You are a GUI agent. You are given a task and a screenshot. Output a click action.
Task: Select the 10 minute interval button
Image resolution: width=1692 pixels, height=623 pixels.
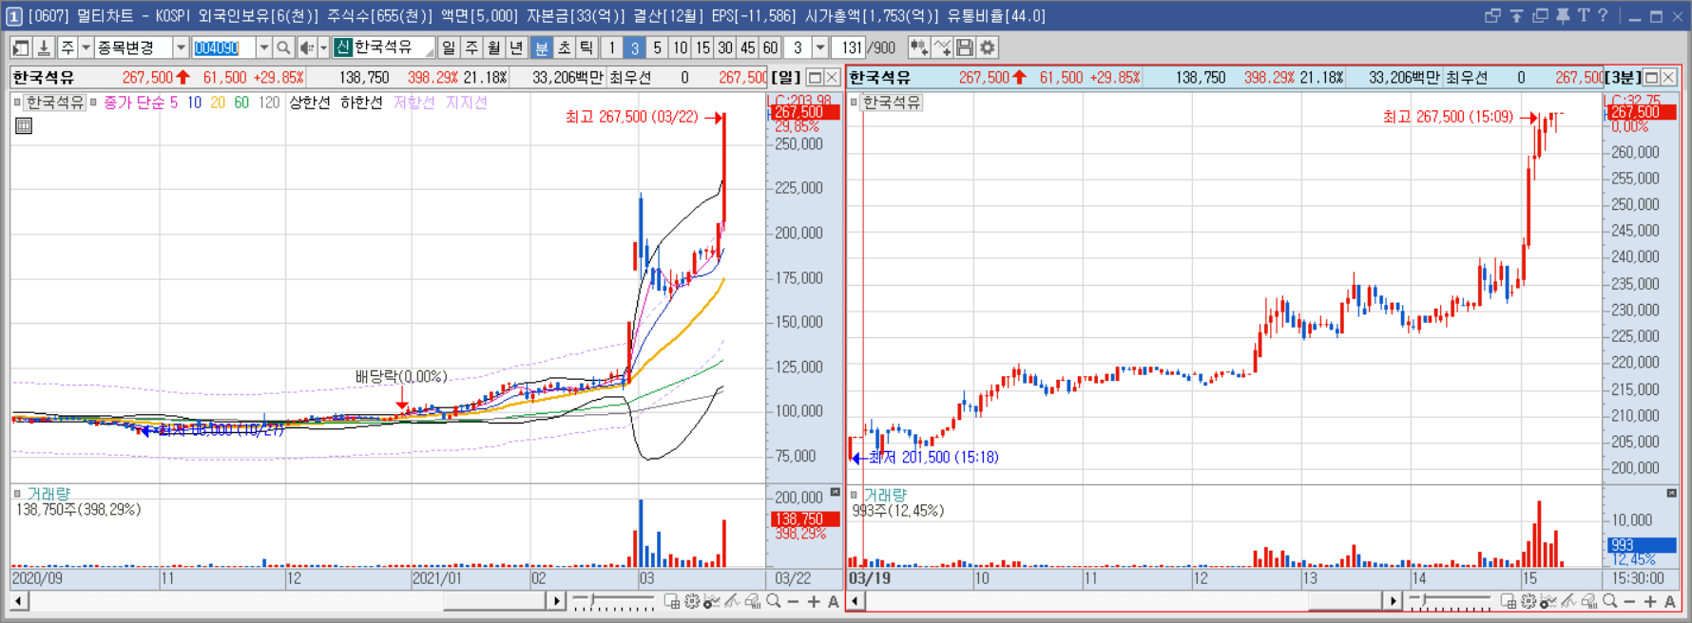coord(680,47)
